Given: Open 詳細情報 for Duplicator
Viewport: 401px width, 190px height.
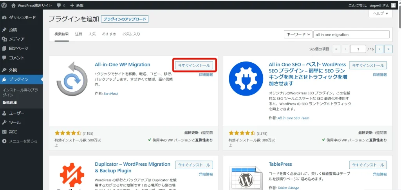Looking at the screenshot, I should coord(206,174).
